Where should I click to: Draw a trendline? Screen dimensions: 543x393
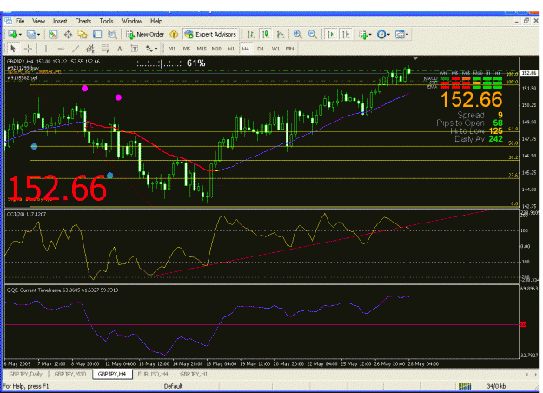76,49
